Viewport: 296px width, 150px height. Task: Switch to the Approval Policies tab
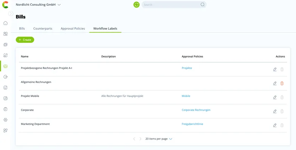point(73,29)
